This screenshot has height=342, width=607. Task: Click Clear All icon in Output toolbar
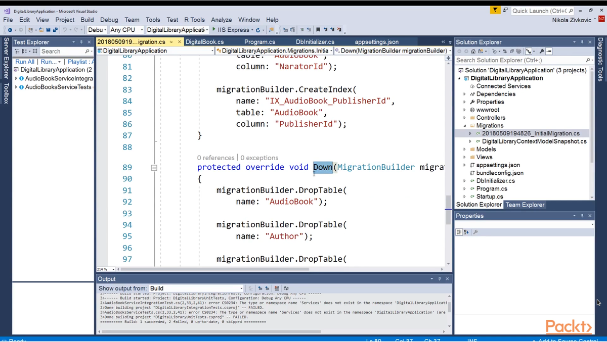click(277, 288)
